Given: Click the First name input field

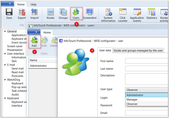Looking at the screenshot, I should pos(147,61).
